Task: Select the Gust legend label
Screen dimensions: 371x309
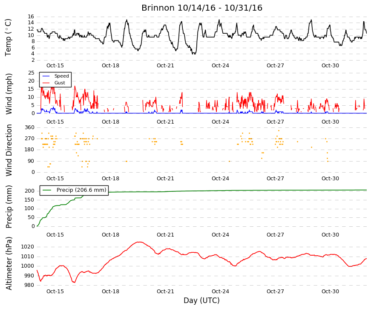Action: coord(60,83)
